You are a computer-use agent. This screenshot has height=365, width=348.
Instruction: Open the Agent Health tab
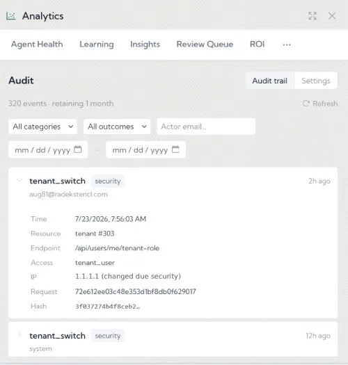pos(37,44)
